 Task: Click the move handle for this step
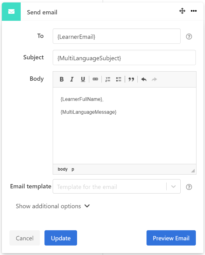182,11
